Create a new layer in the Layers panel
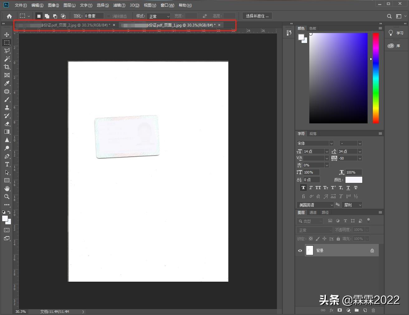Screen dimensions: 409x315 tap(365, 310)
